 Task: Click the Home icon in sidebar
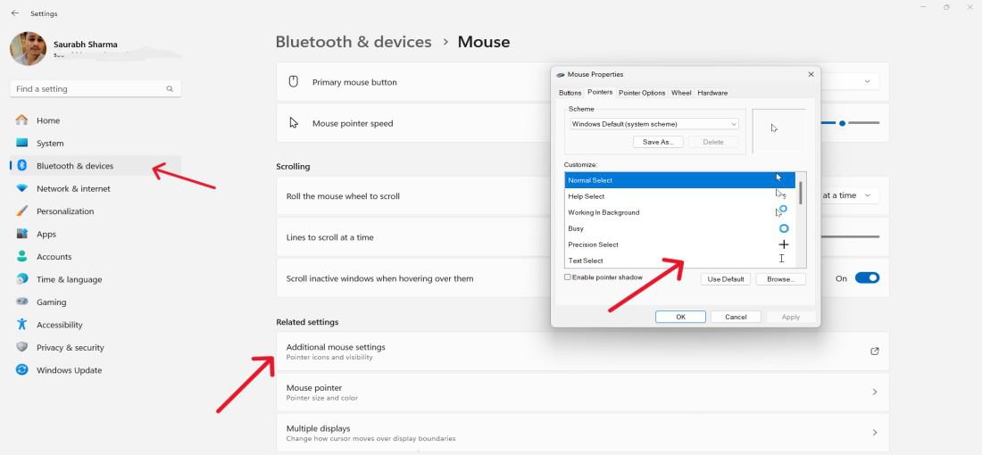click(x=21, y=120)
